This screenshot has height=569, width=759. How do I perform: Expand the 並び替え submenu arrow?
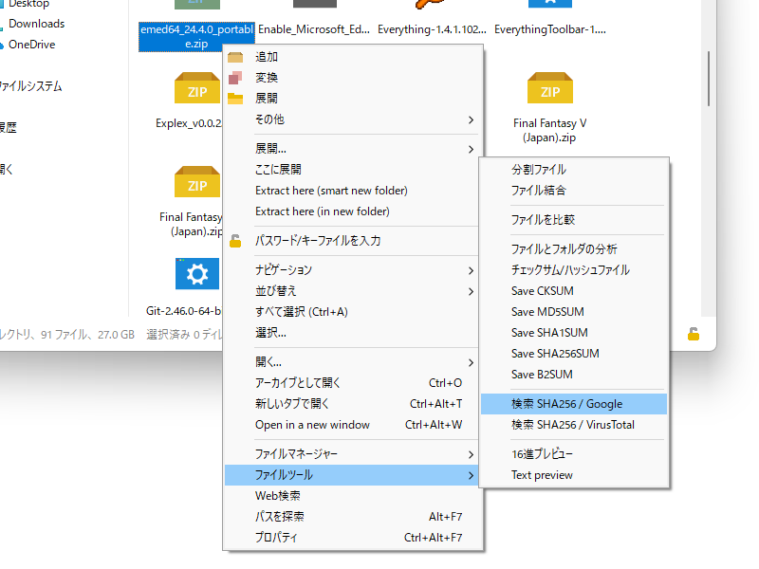click(471, 291)
